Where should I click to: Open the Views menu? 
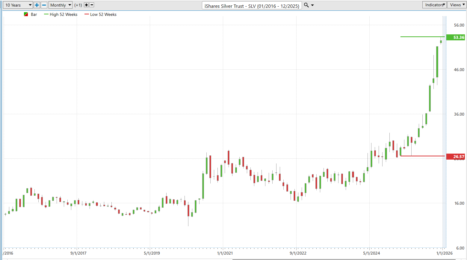click(457, 5)
